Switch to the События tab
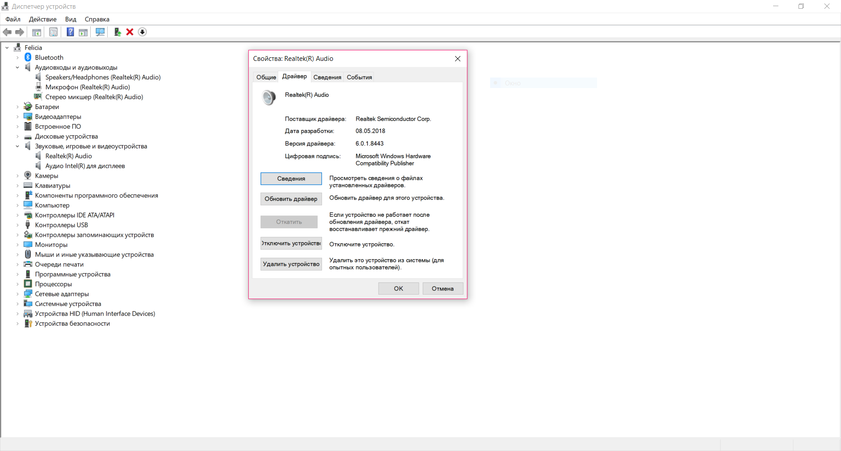The width and height of the screenshot is (841, 451). tap(359, 77)
